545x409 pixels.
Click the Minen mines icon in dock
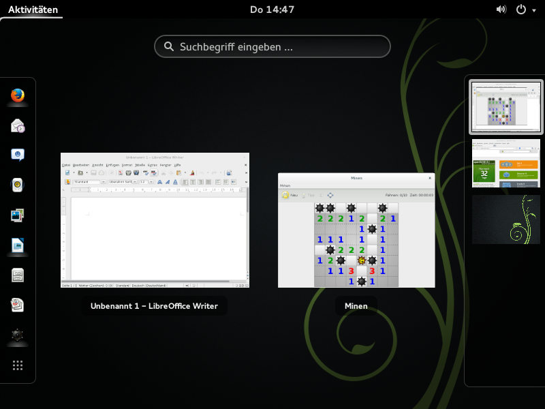tap(18, 335)
